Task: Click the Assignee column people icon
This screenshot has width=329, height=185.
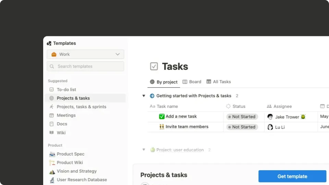Action: pos(269,106)
